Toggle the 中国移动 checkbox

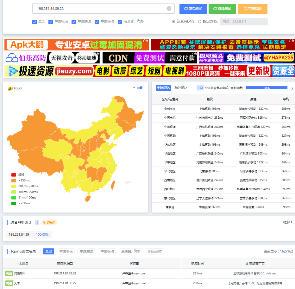97,22
